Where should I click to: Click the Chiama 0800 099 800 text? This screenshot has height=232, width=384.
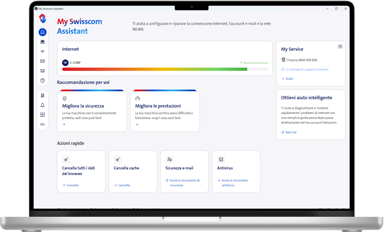click(302, 60)
